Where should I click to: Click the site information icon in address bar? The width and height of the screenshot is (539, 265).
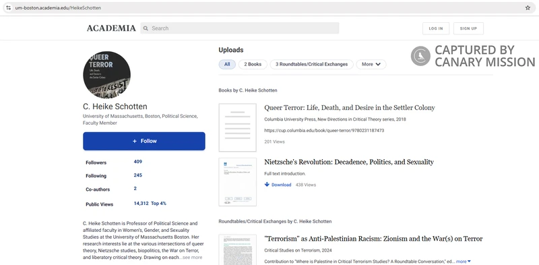[x=9, y=7]
